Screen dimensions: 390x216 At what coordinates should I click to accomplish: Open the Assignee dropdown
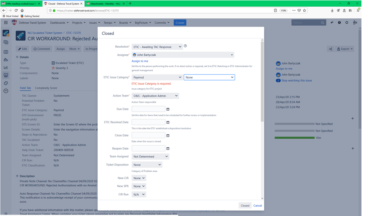(x=183, y=55)
